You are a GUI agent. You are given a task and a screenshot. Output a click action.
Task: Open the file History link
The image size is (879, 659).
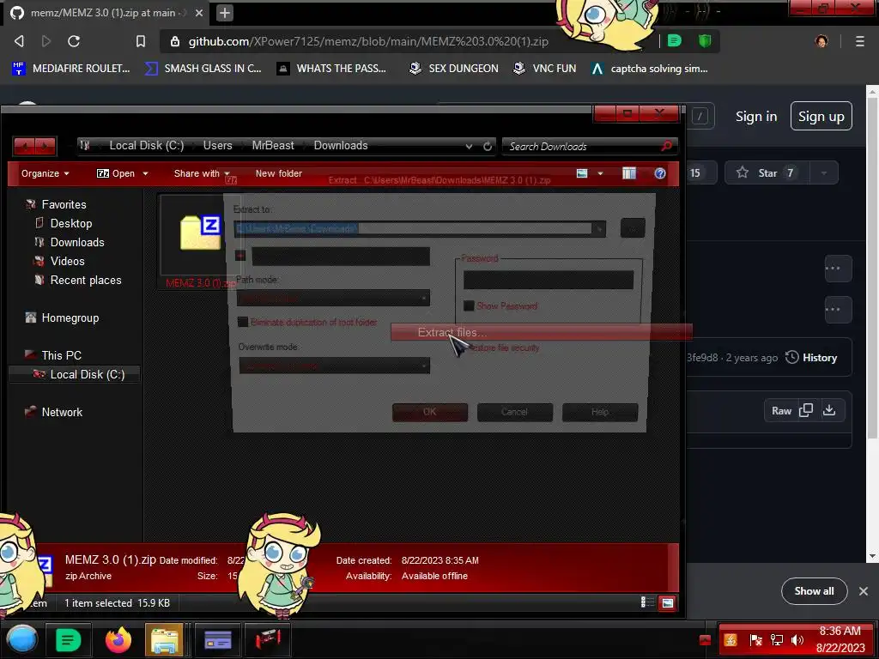(x=810, y=358)
